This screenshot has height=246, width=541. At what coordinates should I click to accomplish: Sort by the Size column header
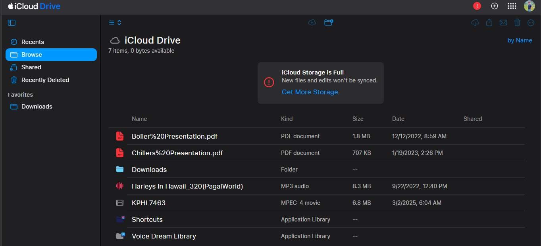click(358, 119)
